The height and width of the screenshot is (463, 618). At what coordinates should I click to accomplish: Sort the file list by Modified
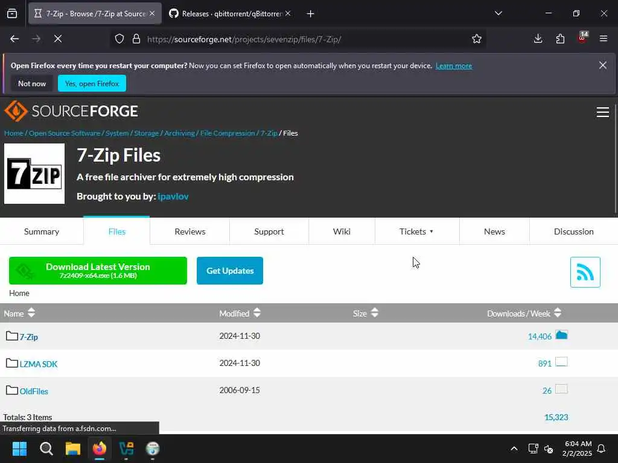click(240, 313)
